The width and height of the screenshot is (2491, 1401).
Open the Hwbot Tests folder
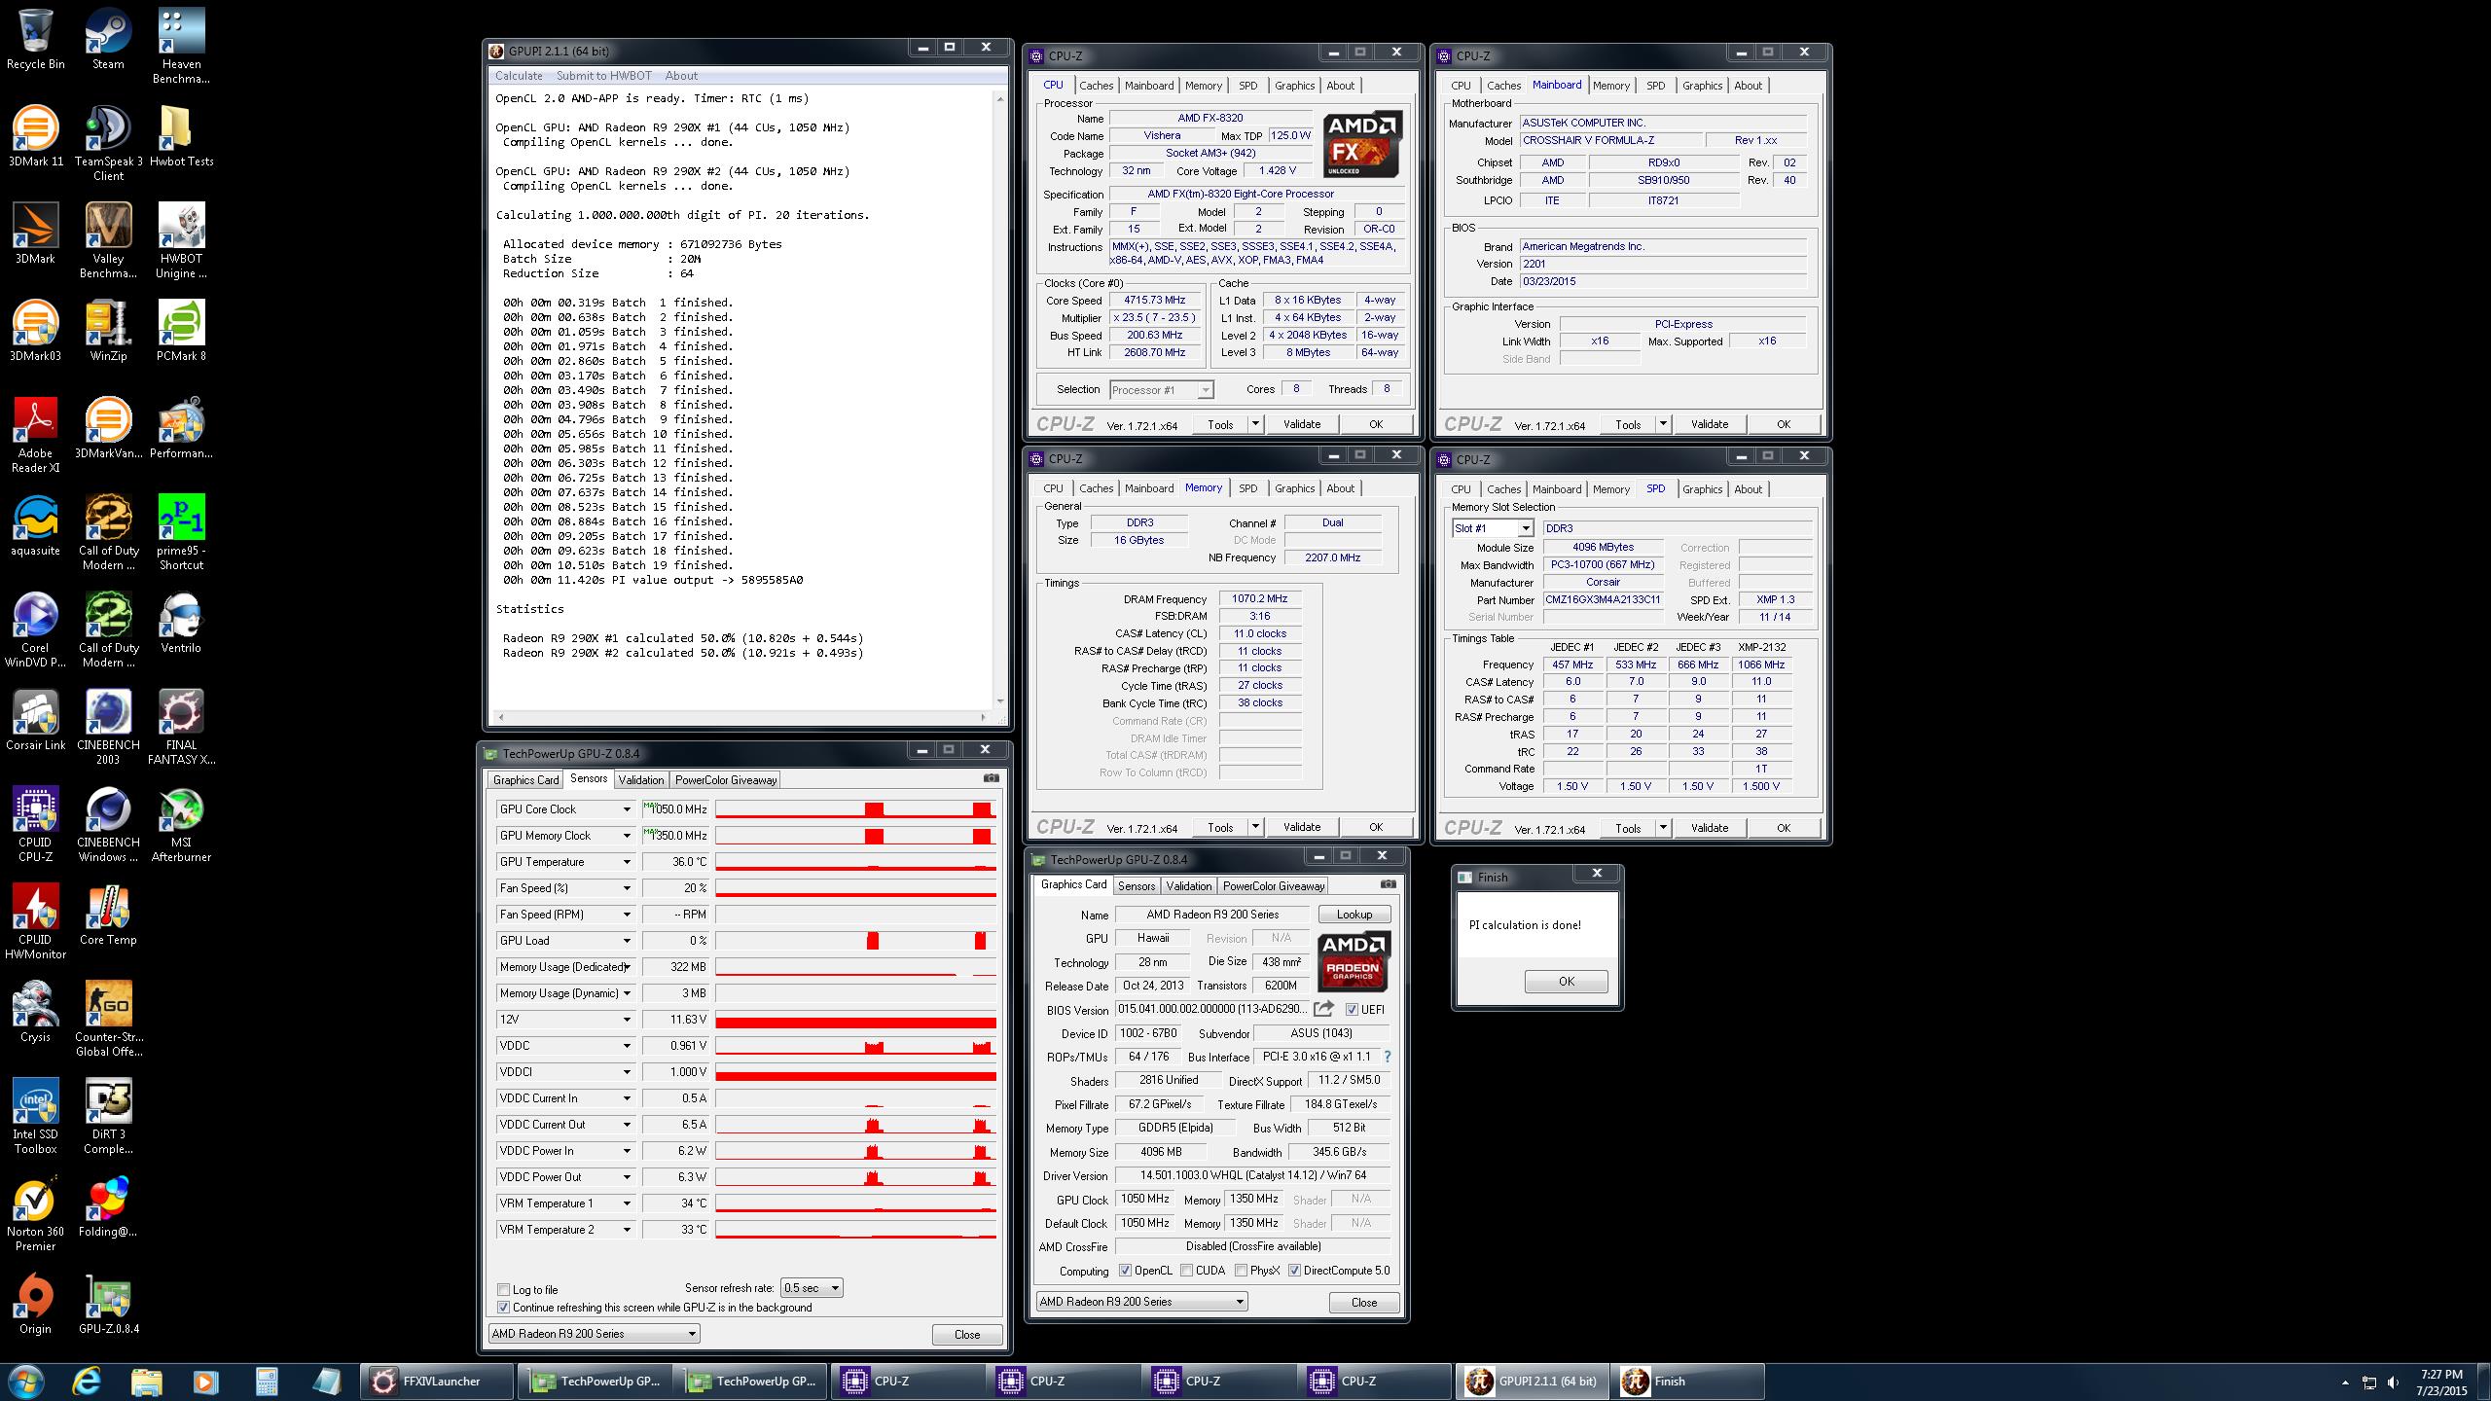pyautogui.click(x=181, y=136)
